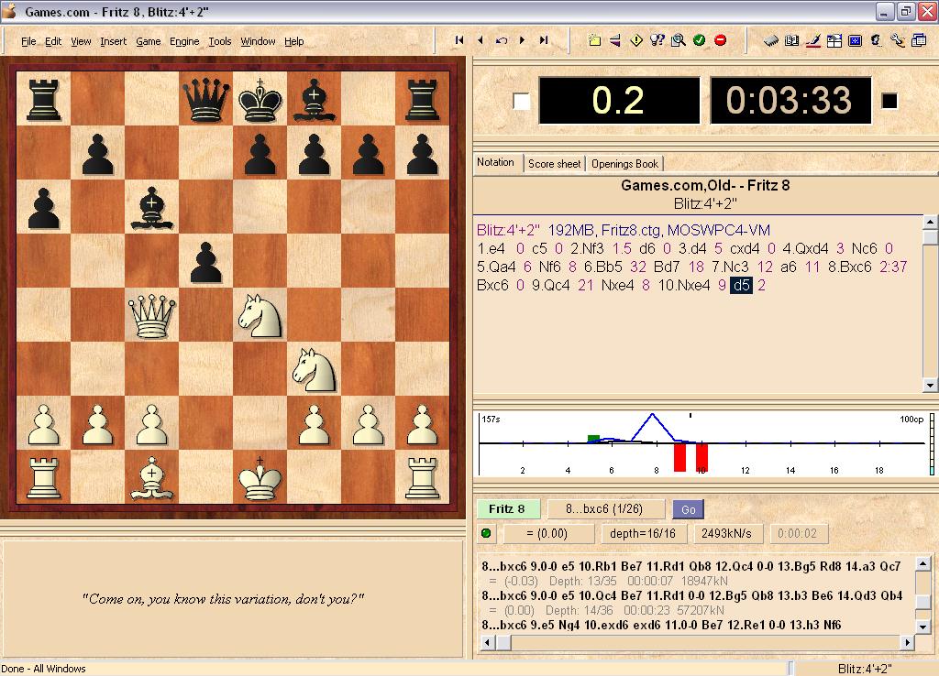939x676 pixels.
Task: Open the Window menu
Action: tap(258, 41)
